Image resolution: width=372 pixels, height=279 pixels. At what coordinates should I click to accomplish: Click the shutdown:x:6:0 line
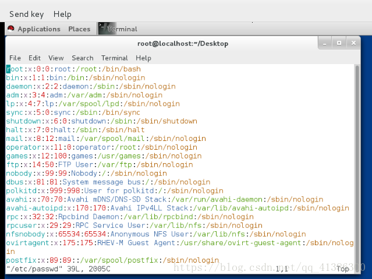[x=102, y=121]
